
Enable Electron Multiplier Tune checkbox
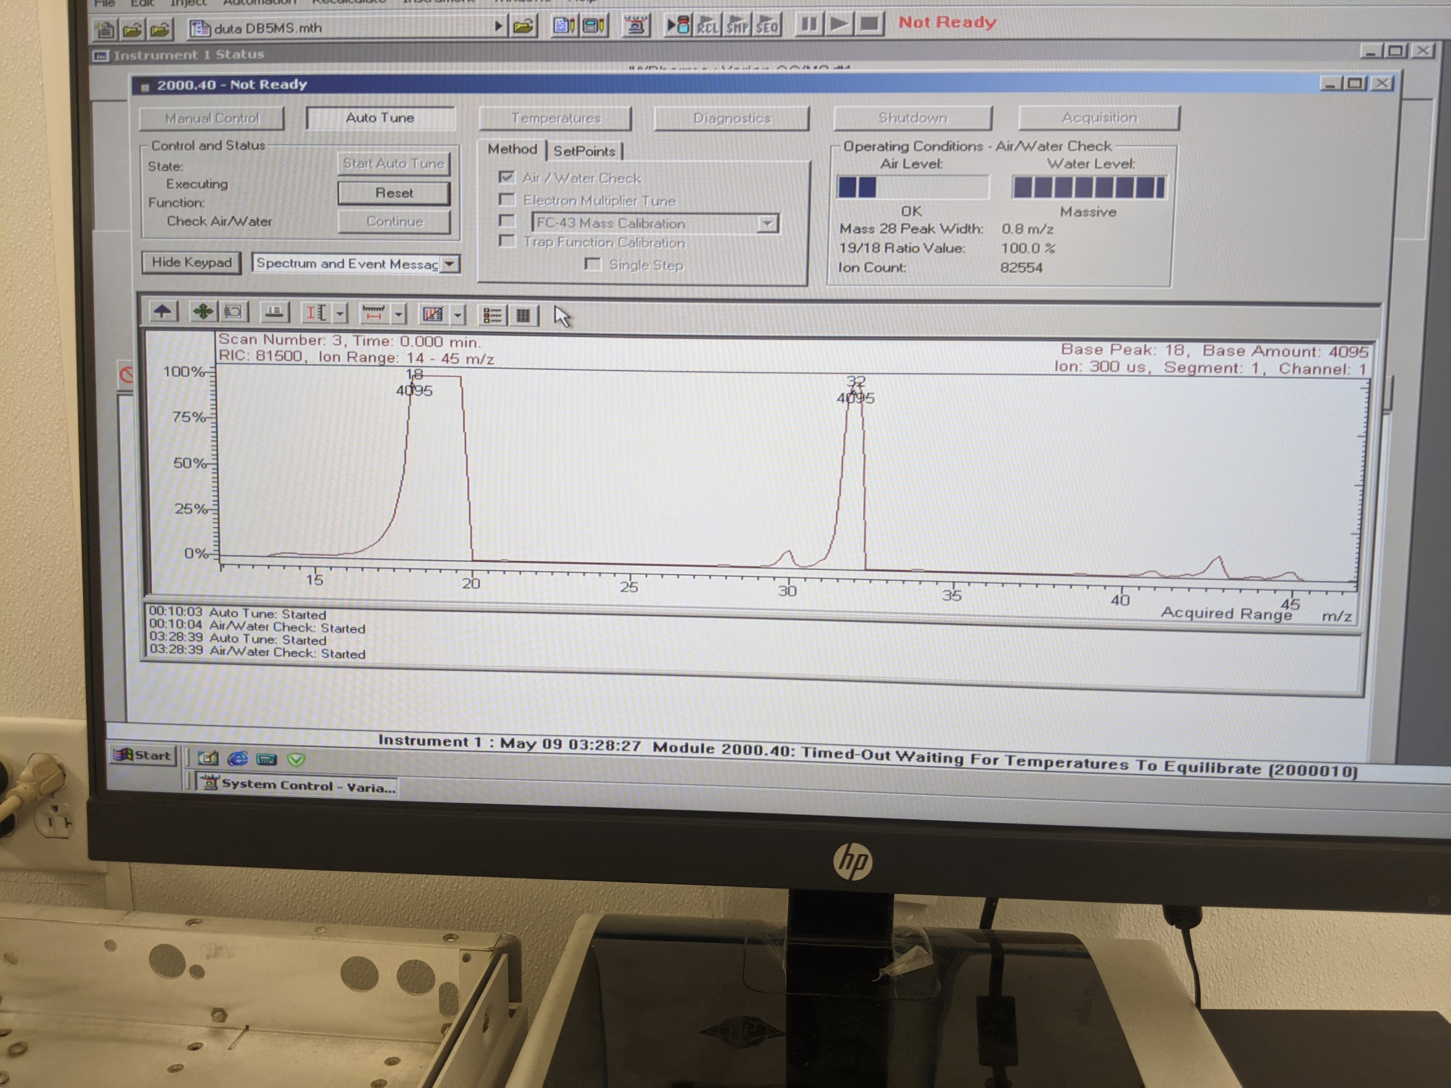506,199
